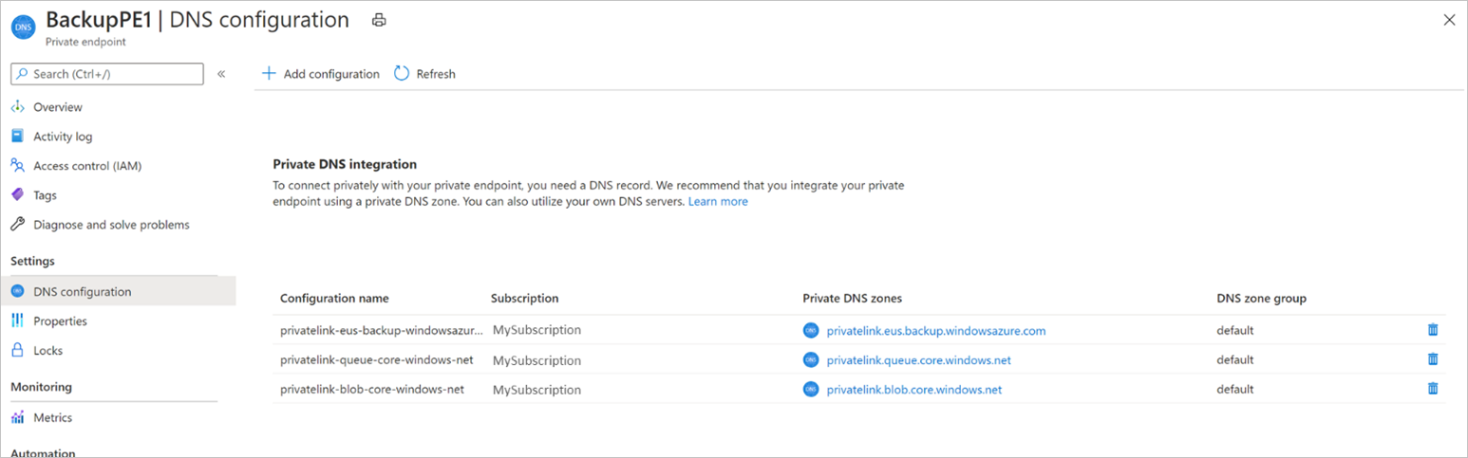Click the Subscription column header

(524, 299)
